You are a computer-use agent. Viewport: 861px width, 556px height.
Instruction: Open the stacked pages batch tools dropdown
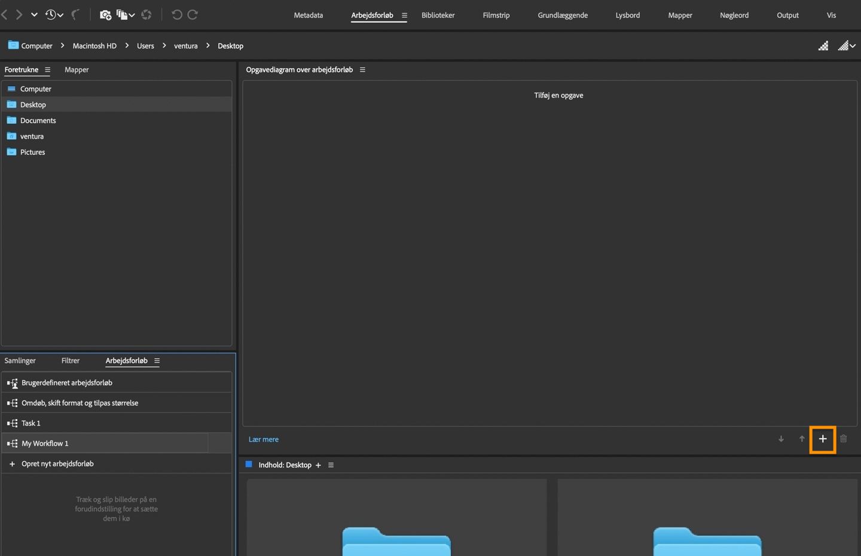[125, 15]
